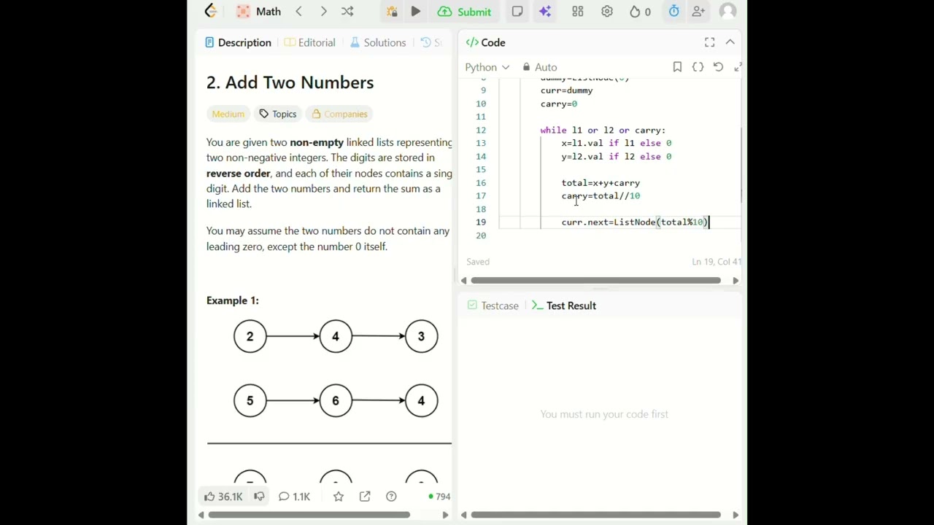Open the debugger icon beside Run
Image resolution: width=934 pixels, height=525 pixels.
point(392,12)
